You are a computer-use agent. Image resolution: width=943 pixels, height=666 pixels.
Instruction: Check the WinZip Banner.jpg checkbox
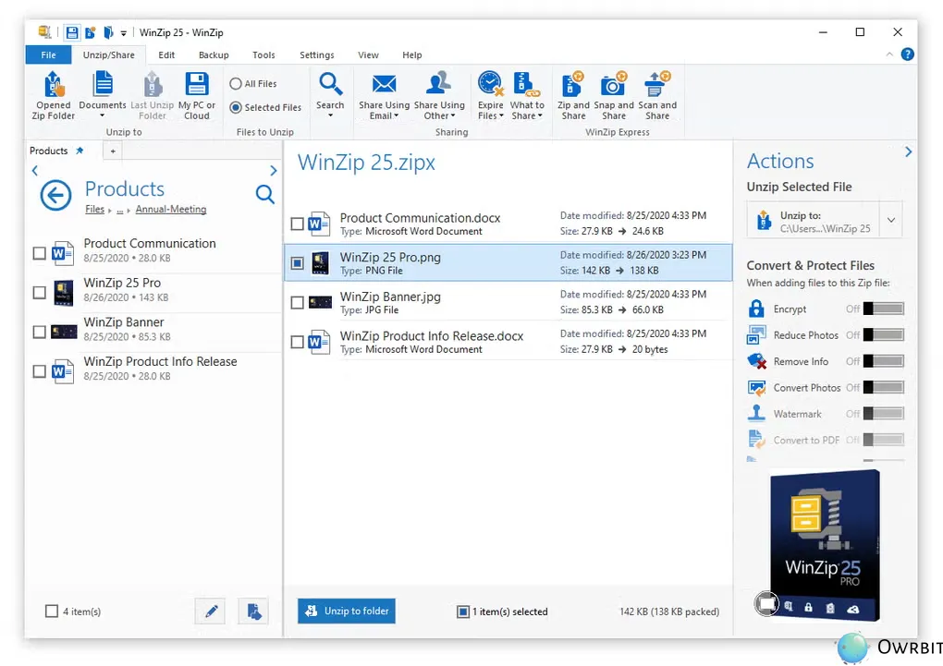point(297,302)
